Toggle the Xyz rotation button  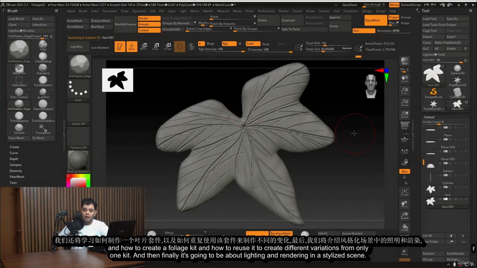[x=404, y=171]
